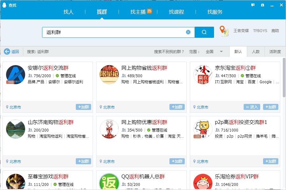The width and height of the screenshot is (286, 190).
Task: Open the 找服务 tab
Action: (215, 12)
